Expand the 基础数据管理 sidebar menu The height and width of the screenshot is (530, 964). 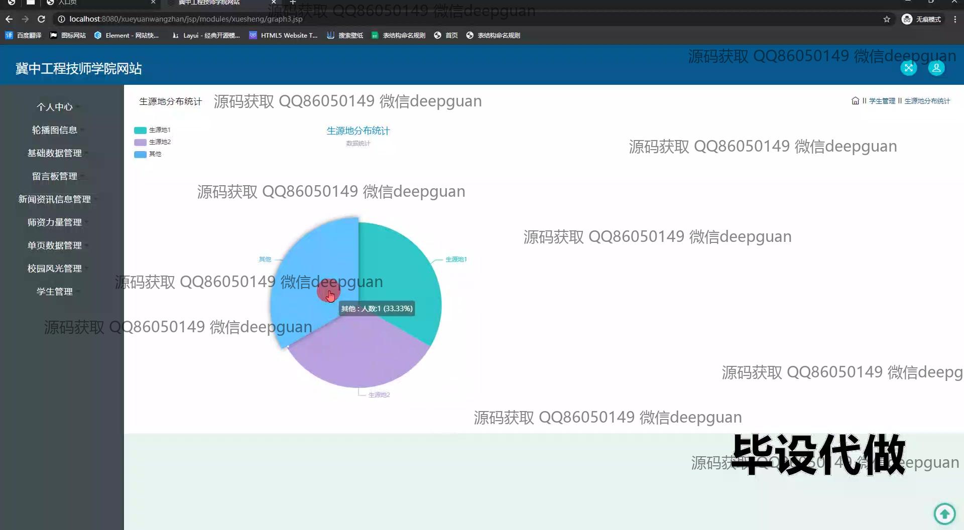(55, 153)
